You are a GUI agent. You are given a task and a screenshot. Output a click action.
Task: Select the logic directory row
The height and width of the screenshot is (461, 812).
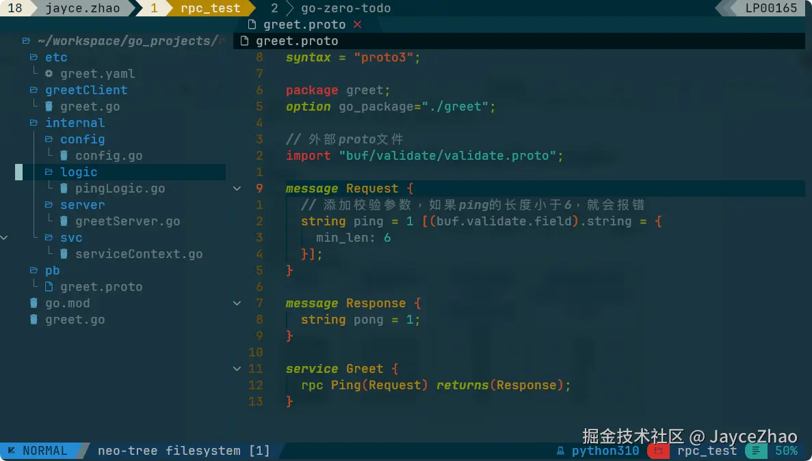tap(120, 172)
